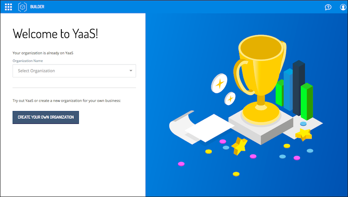The height and width of the screenshot is (197, 348).
Task: Click the yellow star beside the paper
Action: [239, 146]
